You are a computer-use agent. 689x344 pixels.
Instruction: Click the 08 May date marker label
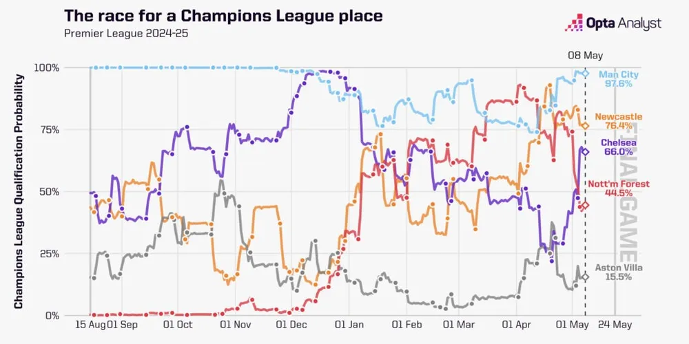pyautogui.click(x=583, y=54)
